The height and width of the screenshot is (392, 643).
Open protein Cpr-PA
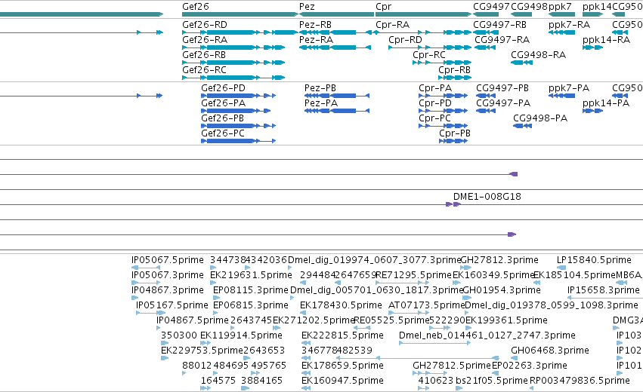pos(435,88)
